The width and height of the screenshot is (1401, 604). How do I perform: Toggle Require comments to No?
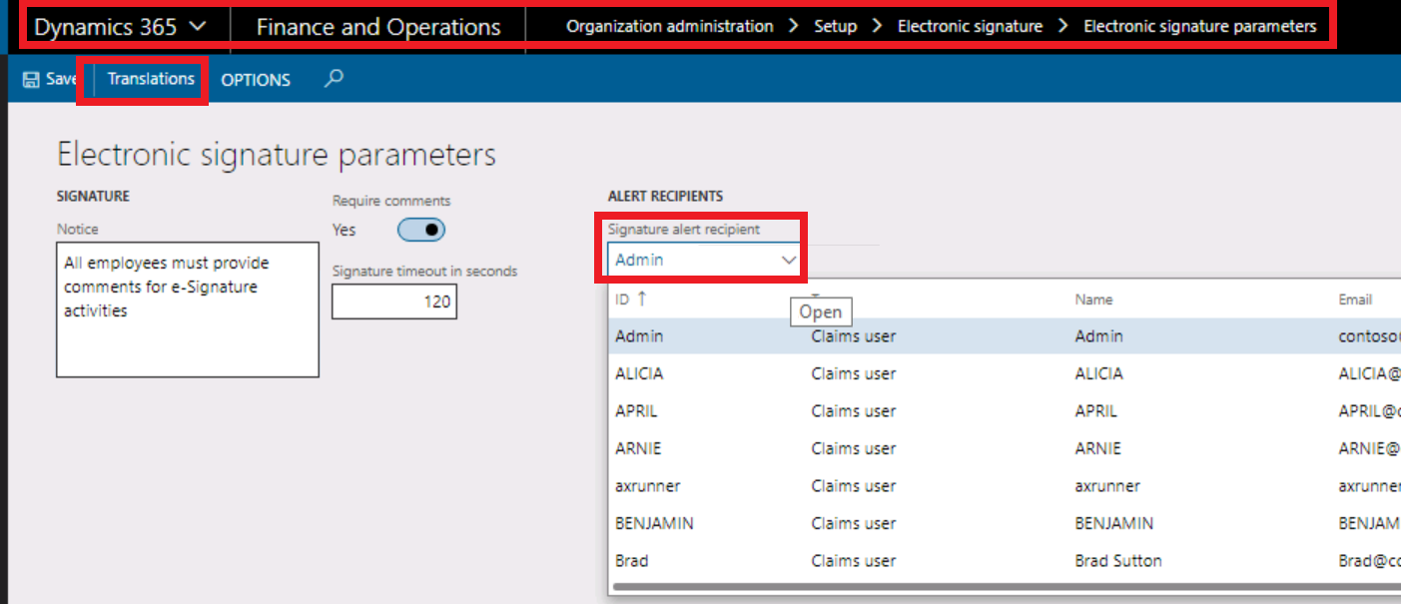point(420,230)
